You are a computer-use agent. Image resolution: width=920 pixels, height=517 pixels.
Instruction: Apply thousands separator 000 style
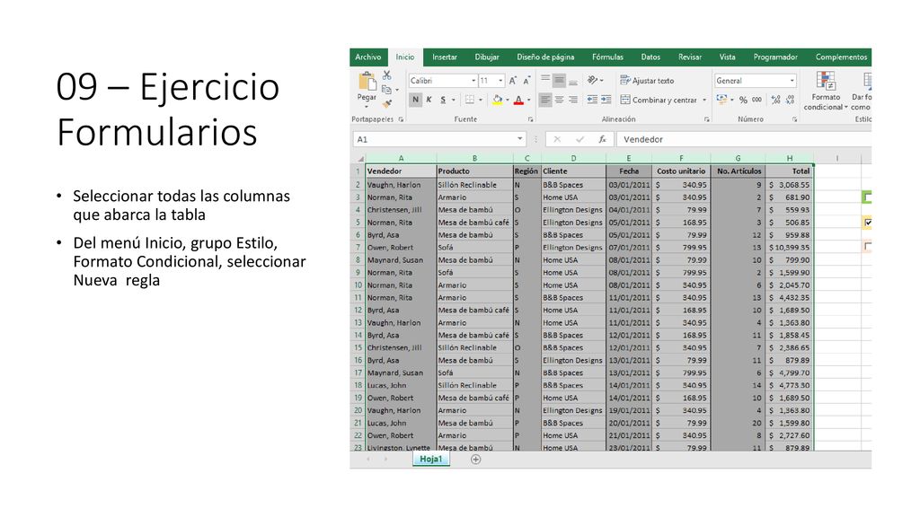pos(757,101)
